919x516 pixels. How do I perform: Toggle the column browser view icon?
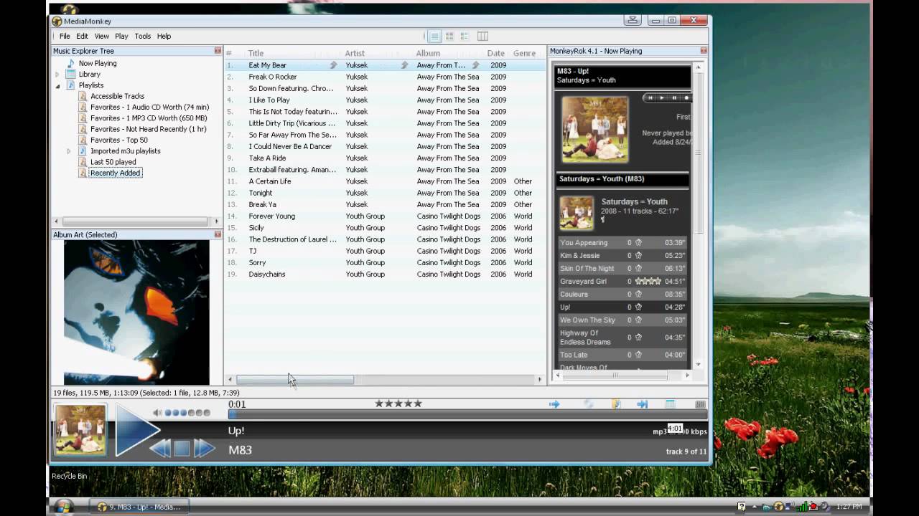tap(482, 36)
